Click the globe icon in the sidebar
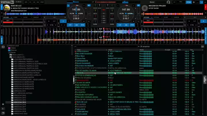This screenshot has height=116, width=207. pos(3,47)
